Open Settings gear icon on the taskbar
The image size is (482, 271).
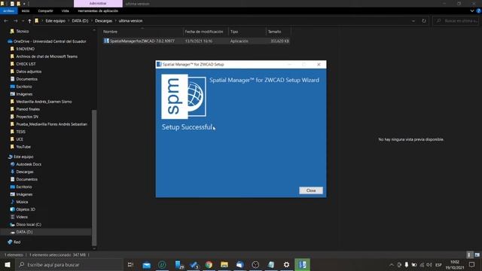coord(286,264)
